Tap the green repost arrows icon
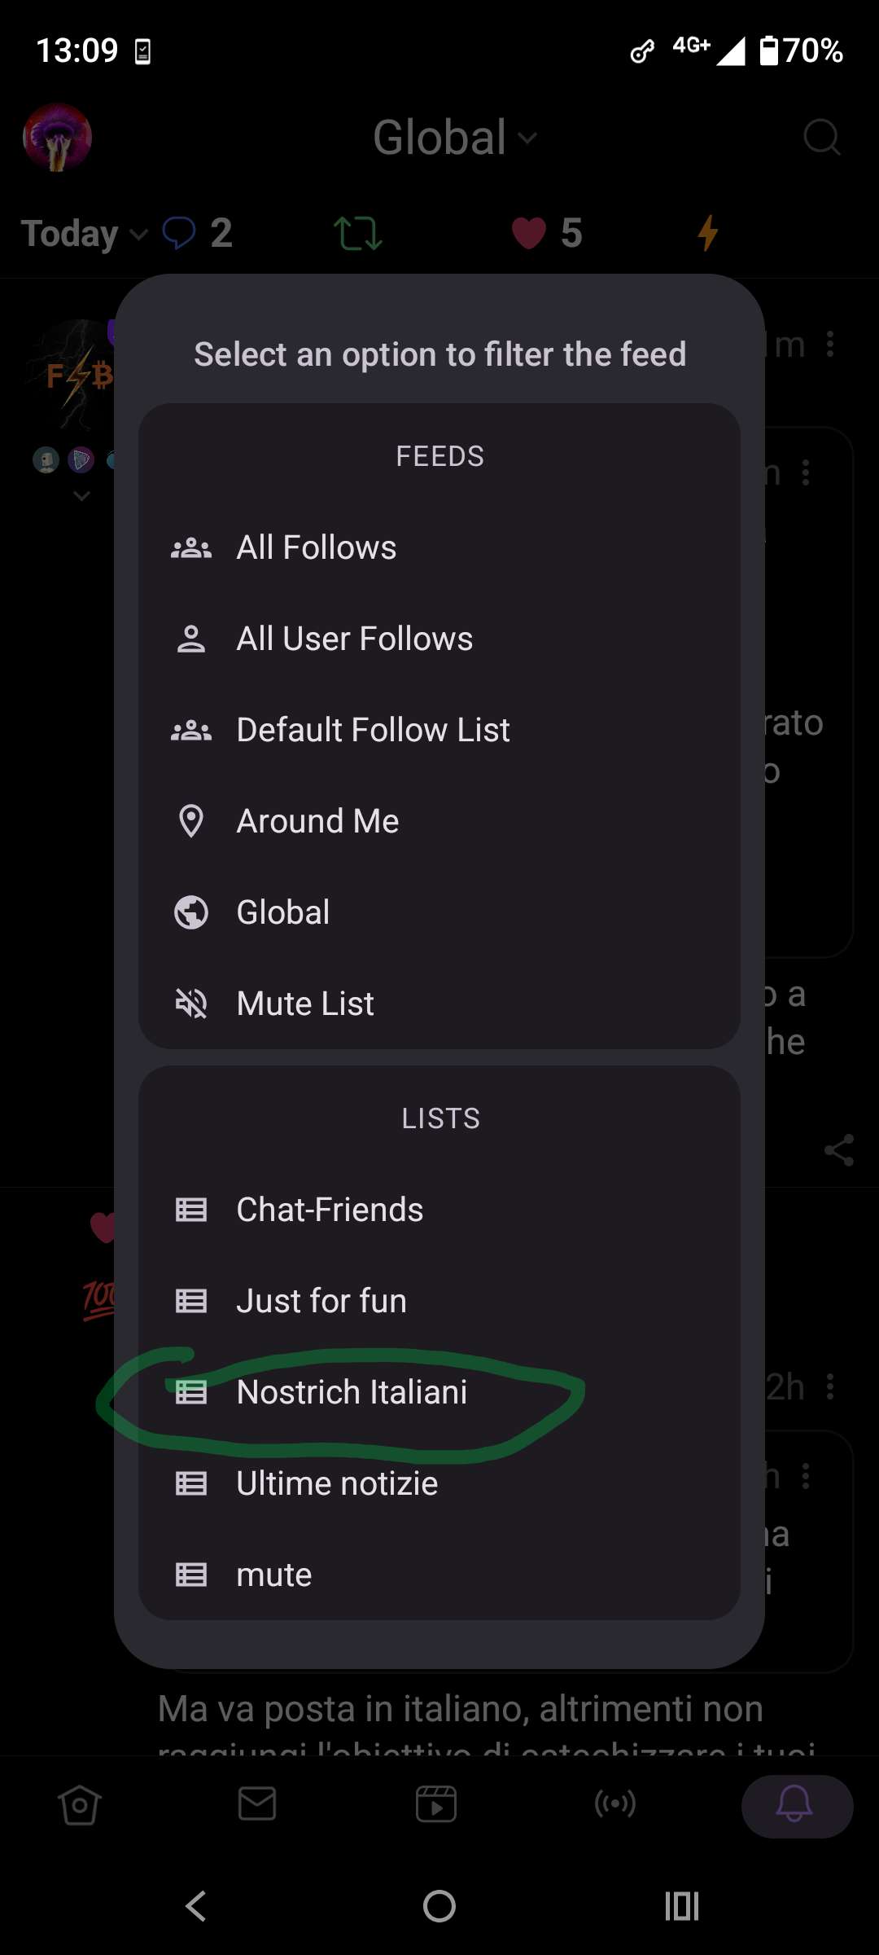Viewport: 879px width, 1955px height. coord(357,233)
